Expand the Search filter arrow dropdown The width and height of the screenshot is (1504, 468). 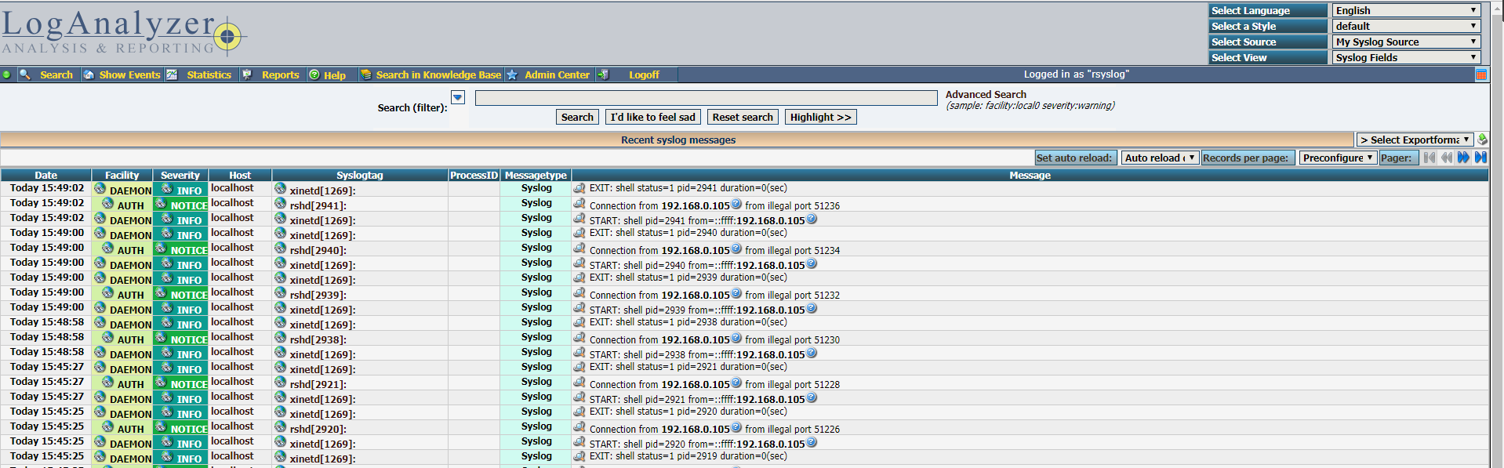point(458,97)
